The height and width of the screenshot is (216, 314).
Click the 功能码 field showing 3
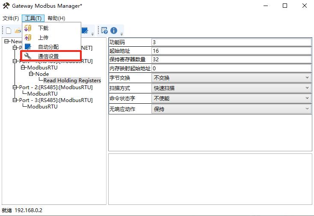231,42
